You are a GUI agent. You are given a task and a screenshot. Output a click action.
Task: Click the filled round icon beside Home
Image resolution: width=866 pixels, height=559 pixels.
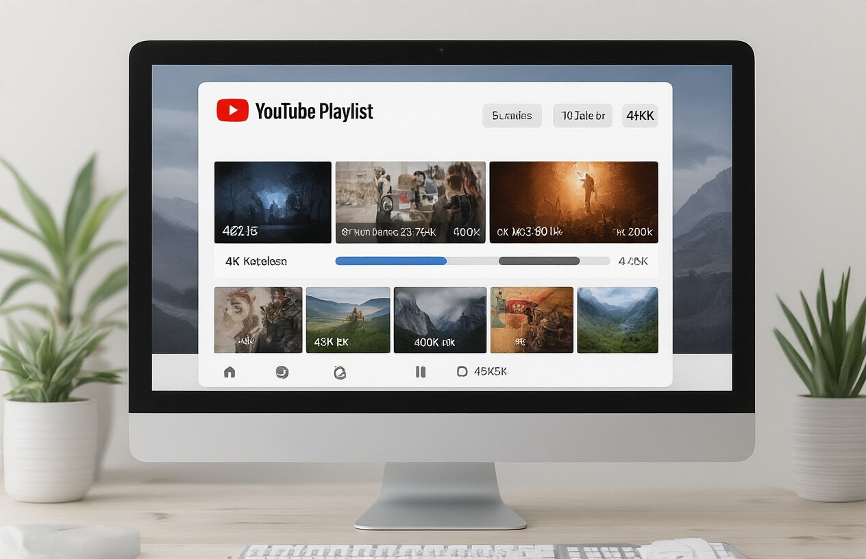pos(282,372)
